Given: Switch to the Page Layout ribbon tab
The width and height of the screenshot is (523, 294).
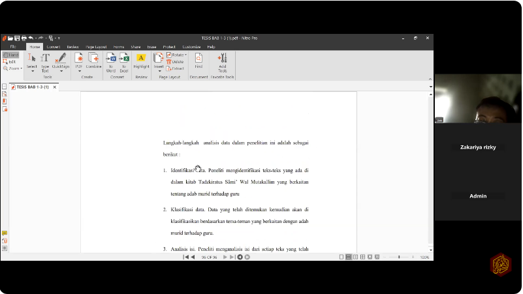Looking at the screenshot, I should click(95, 47).
